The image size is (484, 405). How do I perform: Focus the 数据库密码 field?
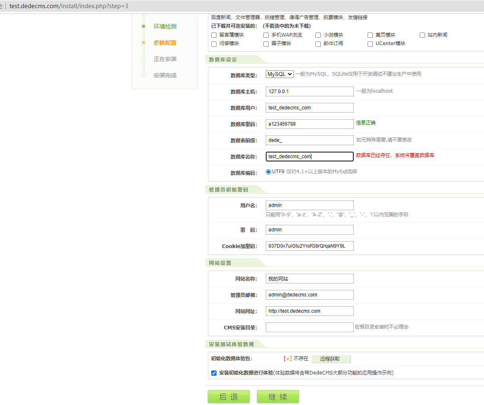310,124
